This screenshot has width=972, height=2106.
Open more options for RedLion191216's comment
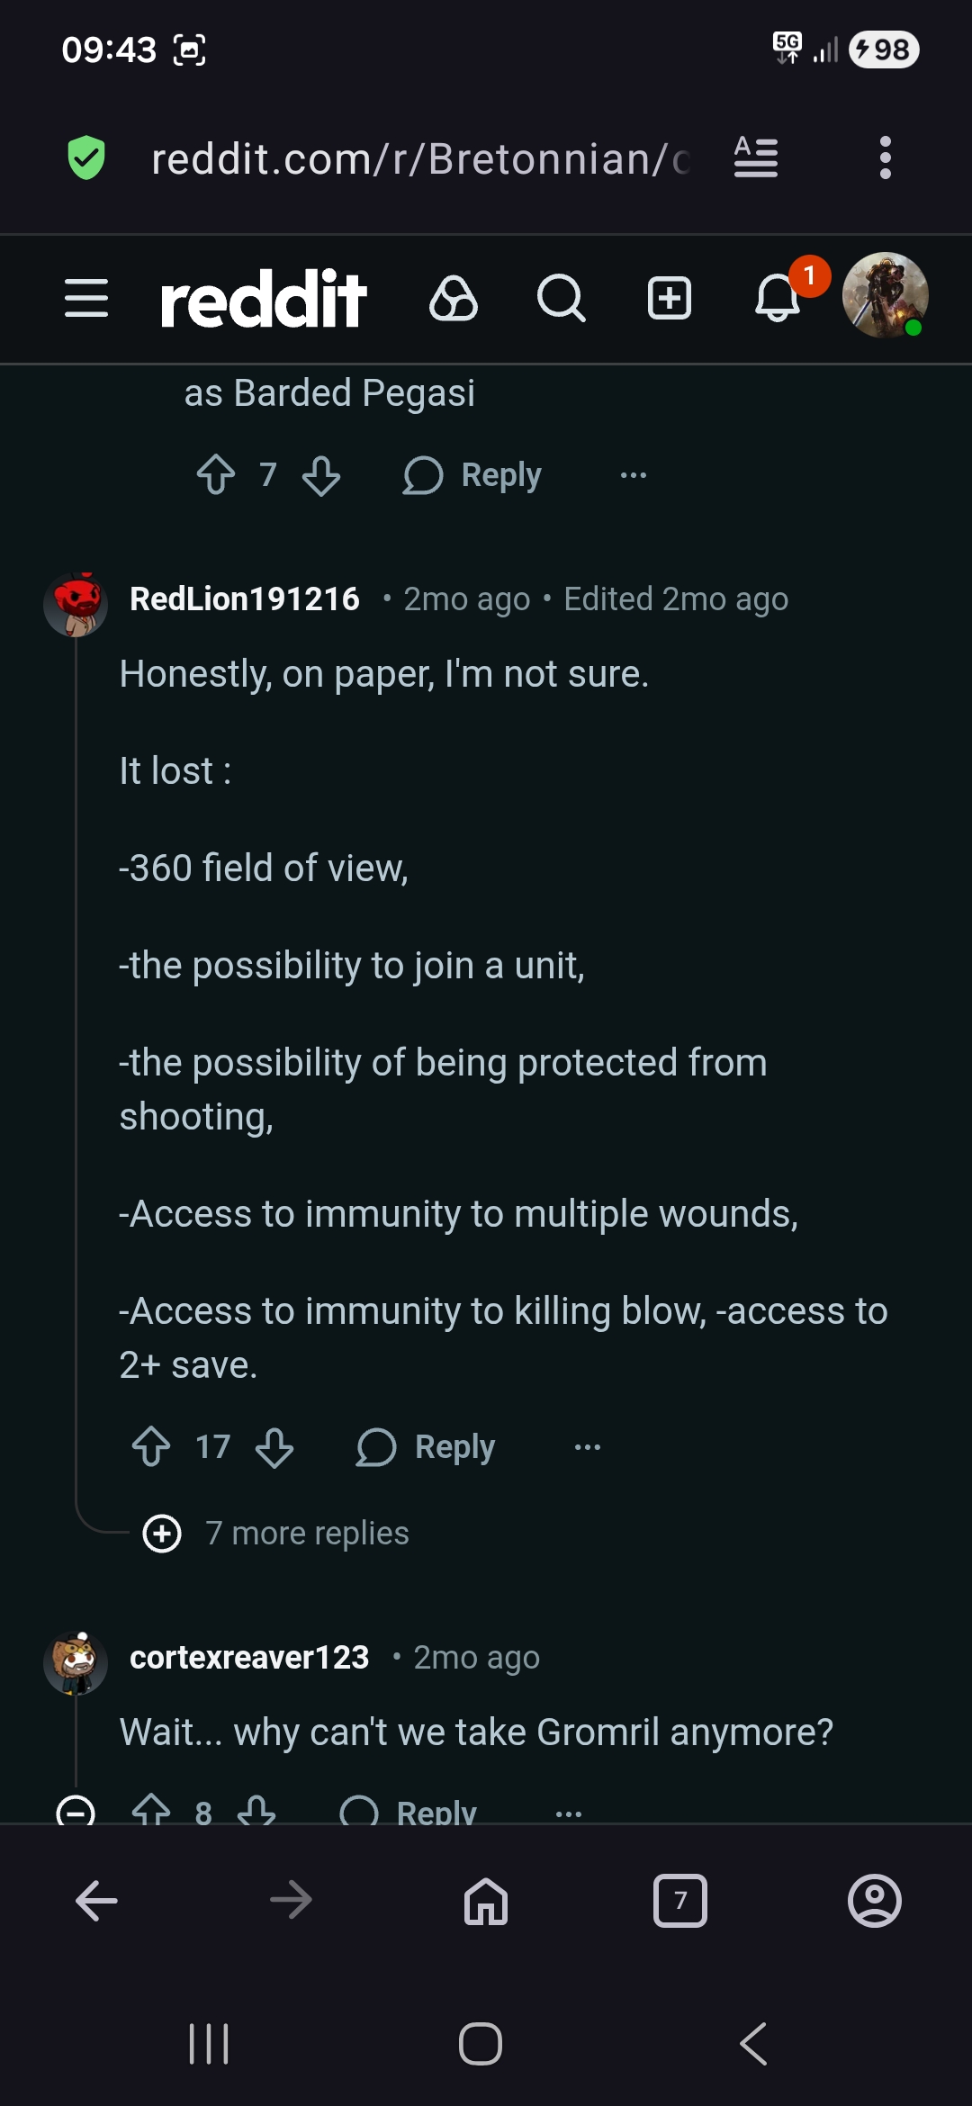click(587, 1447)
